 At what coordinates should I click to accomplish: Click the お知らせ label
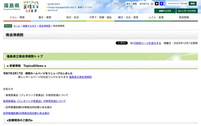(x=8, y=89)
